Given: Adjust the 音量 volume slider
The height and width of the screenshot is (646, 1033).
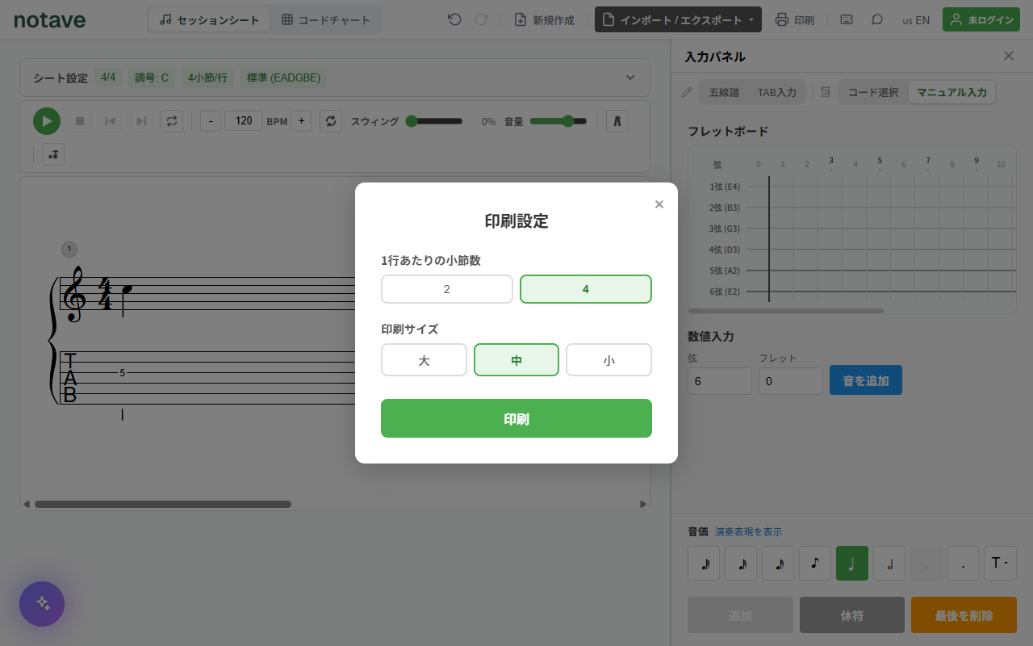Looking at the screenshot, I should click(558, 121).
